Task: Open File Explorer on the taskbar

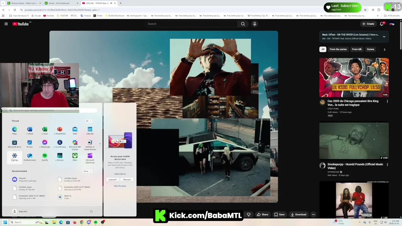Action: click(54, 222)
